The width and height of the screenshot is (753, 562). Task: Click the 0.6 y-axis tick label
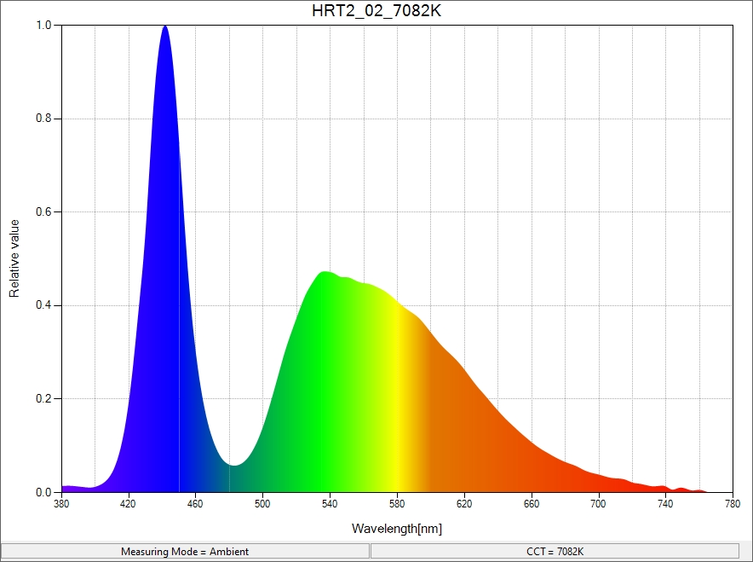click(44, 212)
